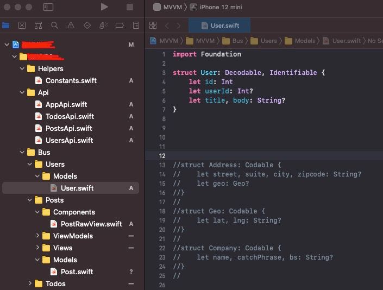
Task: Click the Run (play) button
Action: [104, 7]
